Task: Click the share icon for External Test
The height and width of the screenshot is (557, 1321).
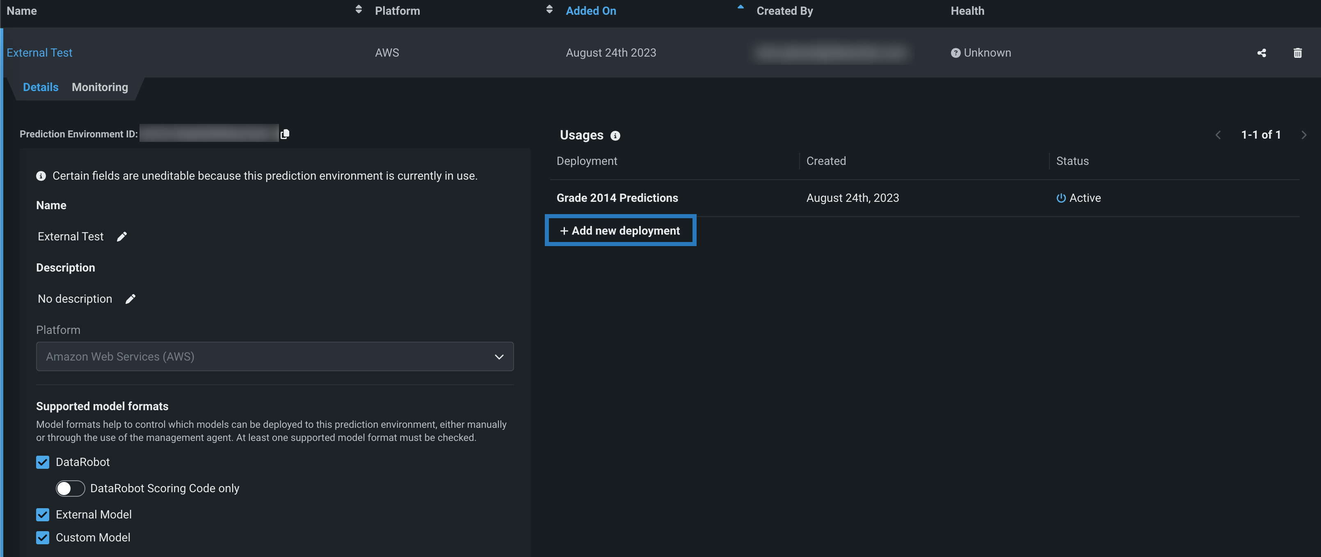Action: coord(1262,53)
